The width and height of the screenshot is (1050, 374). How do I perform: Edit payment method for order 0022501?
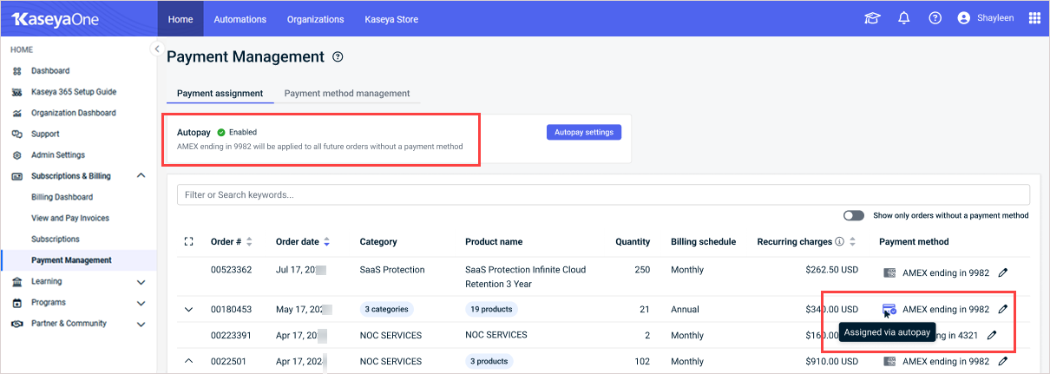(1003, 361)
